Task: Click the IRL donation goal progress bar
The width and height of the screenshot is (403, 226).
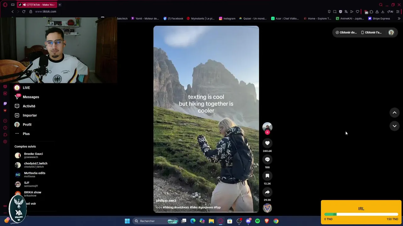Action: coord(361,214)
